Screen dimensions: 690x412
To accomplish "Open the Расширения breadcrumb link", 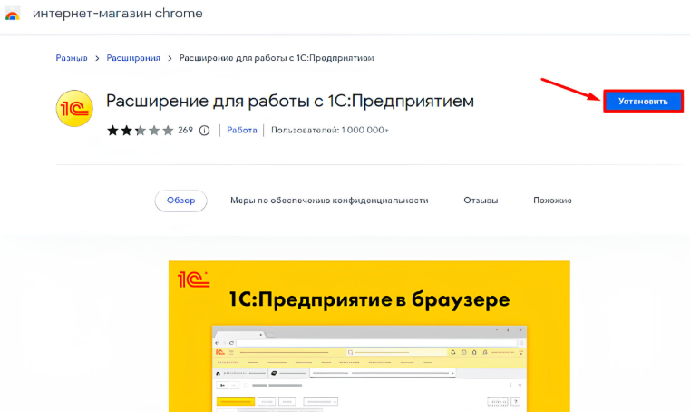I will click(x=133, y=58).
